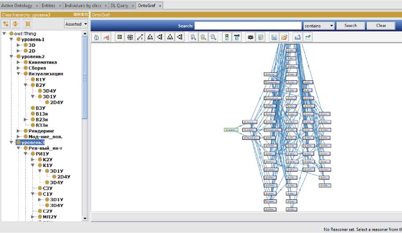This screenshot has width=402, height=233.
Task: Collapse the уровень1 node
Action: tap(11, 39)
